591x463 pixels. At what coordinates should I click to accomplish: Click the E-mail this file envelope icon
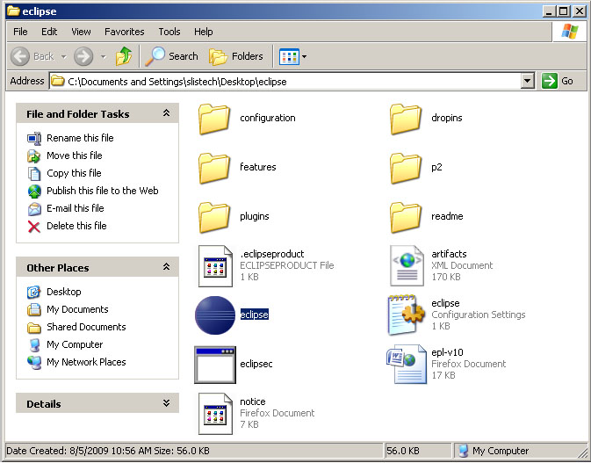(x=34, y=209)
